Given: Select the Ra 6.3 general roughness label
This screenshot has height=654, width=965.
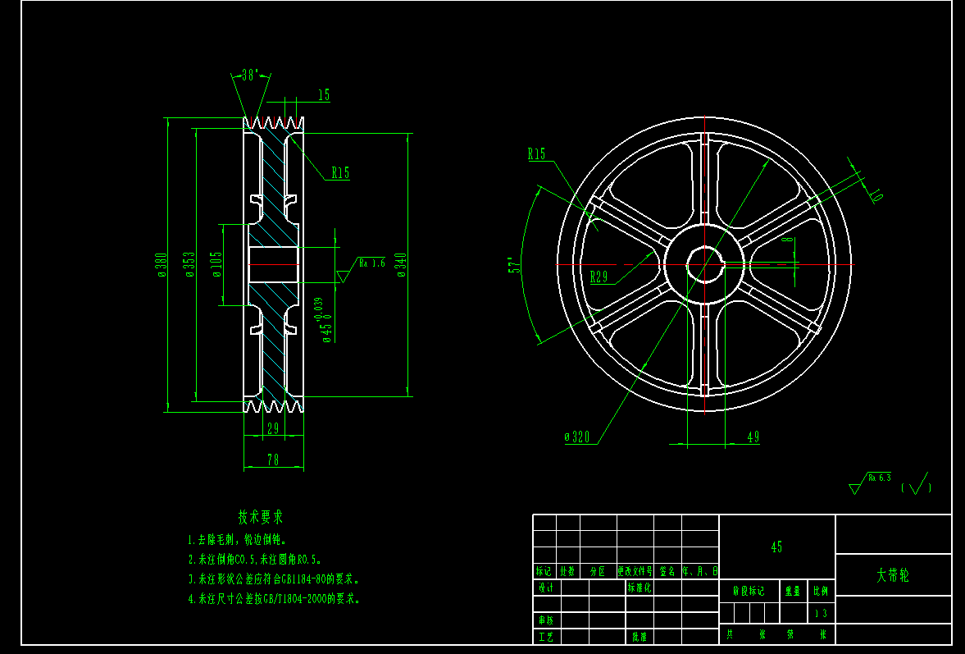Looking at the screenshot, I should (x=880, y=478).
